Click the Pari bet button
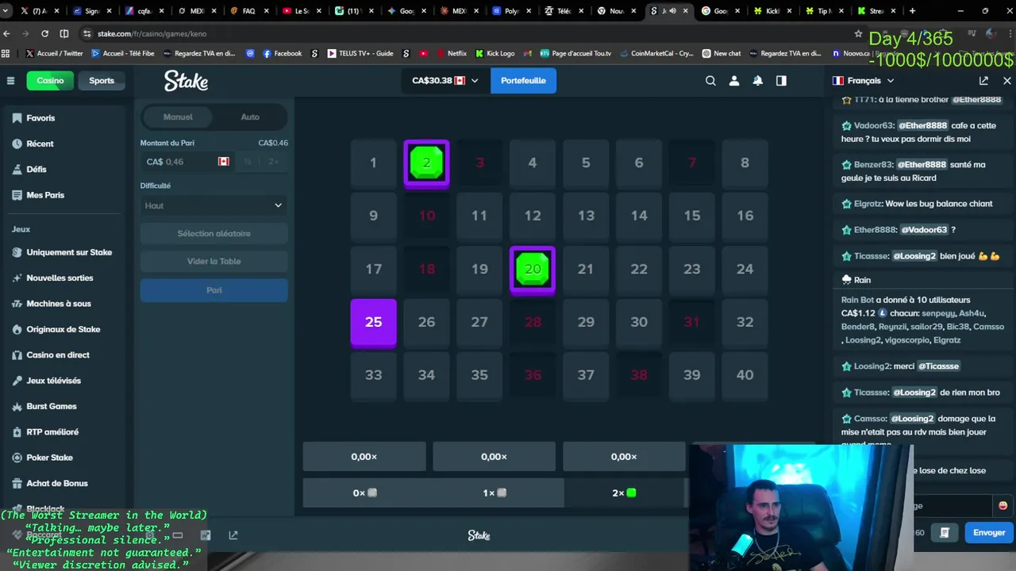Screen dimensions: 1016x571 coord(214,289)
